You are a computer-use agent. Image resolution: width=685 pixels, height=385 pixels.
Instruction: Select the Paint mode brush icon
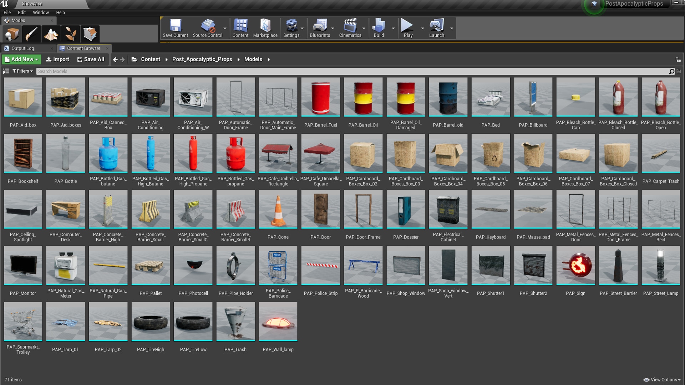[x=31, y=34]
